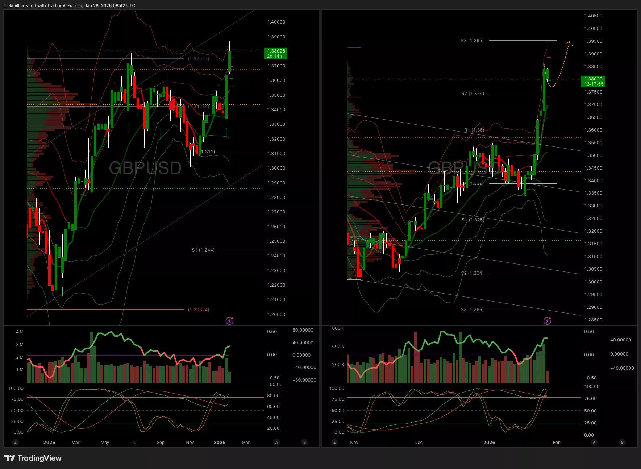
Task: Click the red (1.20324) level label
Action: [199, 310]
